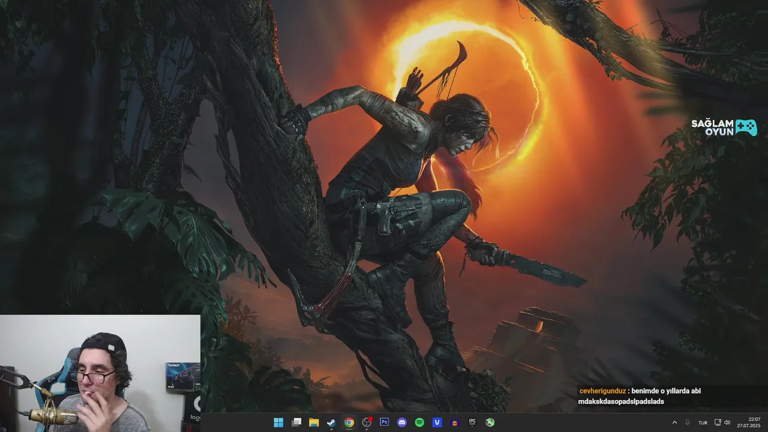This screenshot has width=768, height=432.
Task: Click the Sağlam Oyun logo overlay
Action: pyautogui.click(x=724, y=127)
